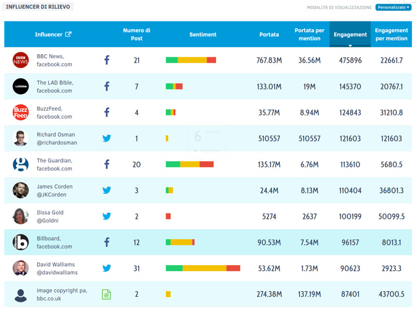Click the Facebook icon in LAD Bible row
The image size is (416, 315).
pyautogui.click(x=107, y=86)
